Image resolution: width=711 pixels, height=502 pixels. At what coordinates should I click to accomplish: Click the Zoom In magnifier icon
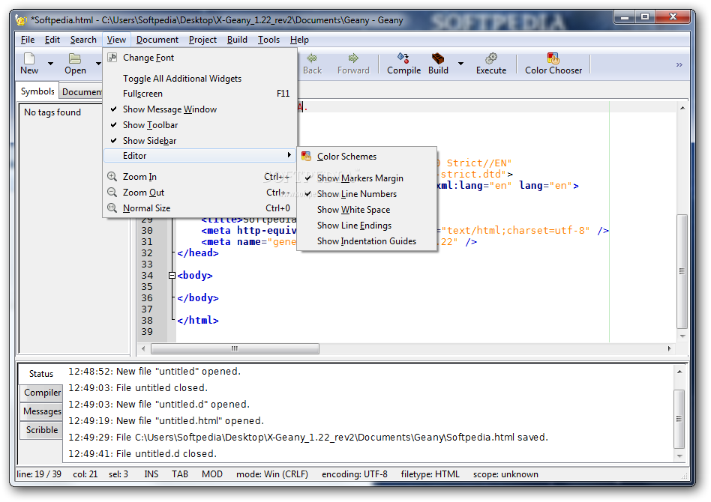[112, 176]
